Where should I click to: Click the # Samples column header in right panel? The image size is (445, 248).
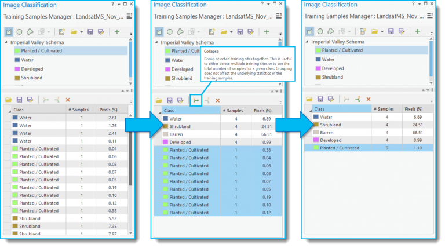pos(386,109)
